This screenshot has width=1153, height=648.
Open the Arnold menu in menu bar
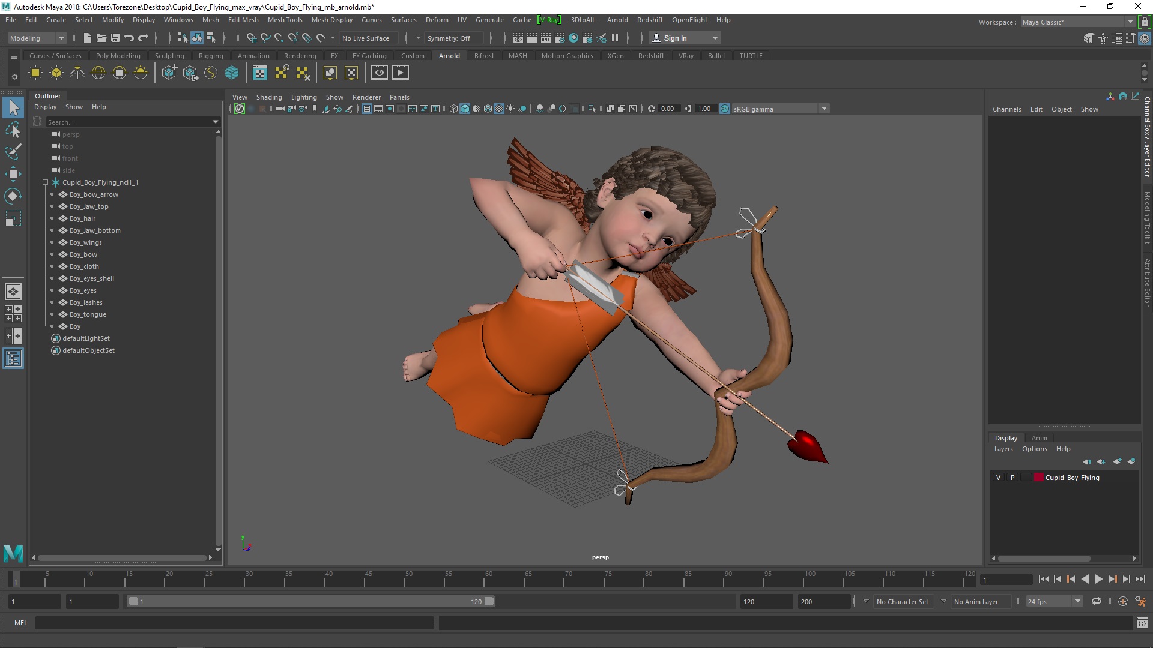point(617,20)
